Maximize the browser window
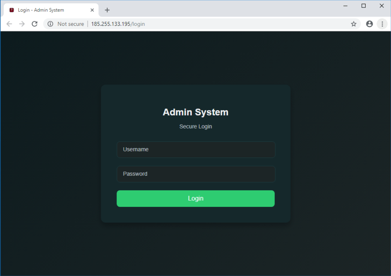 [x=363, y=6]
